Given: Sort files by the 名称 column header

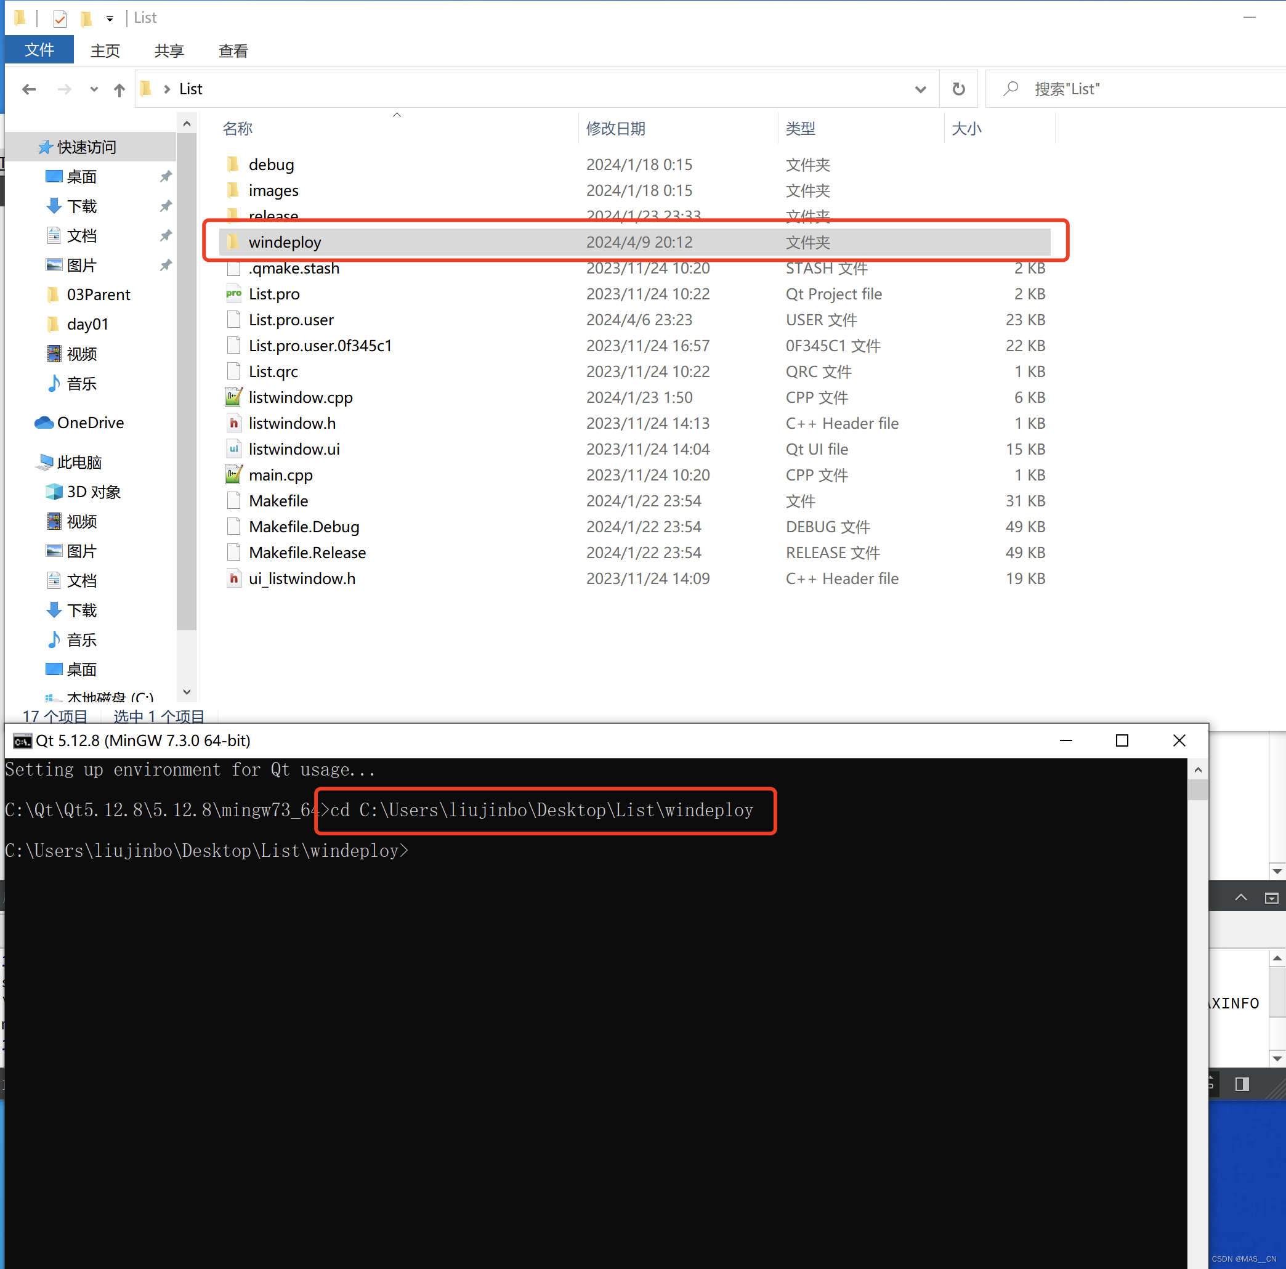Looking at the screenshot, I should point(237,128).
